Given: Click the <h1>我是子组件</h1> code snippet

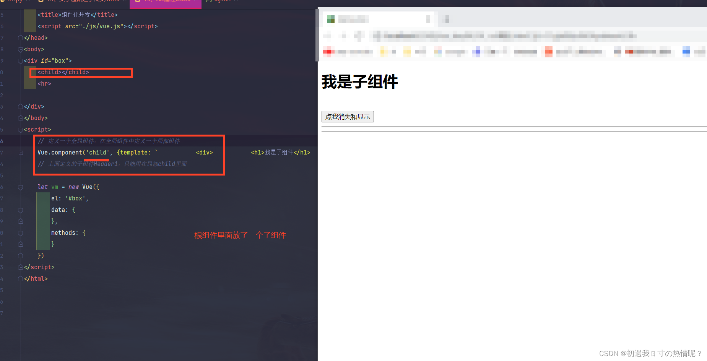Looking at the screenshot, I should click(x=281, y=152).
